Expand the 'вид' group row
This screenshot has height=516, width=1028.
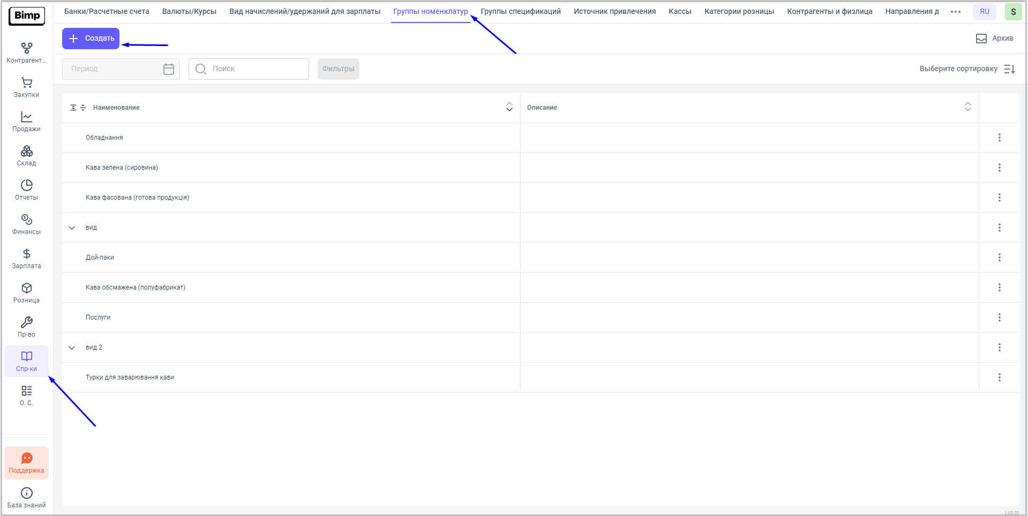[x=72, y=228]
